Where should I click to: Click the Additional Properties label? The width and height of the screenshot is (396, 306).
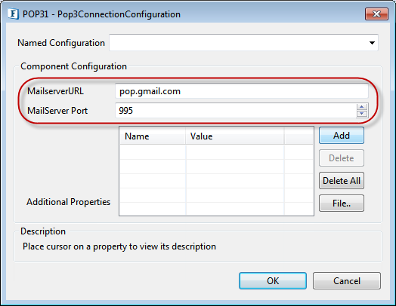click(x=69, y=202)
